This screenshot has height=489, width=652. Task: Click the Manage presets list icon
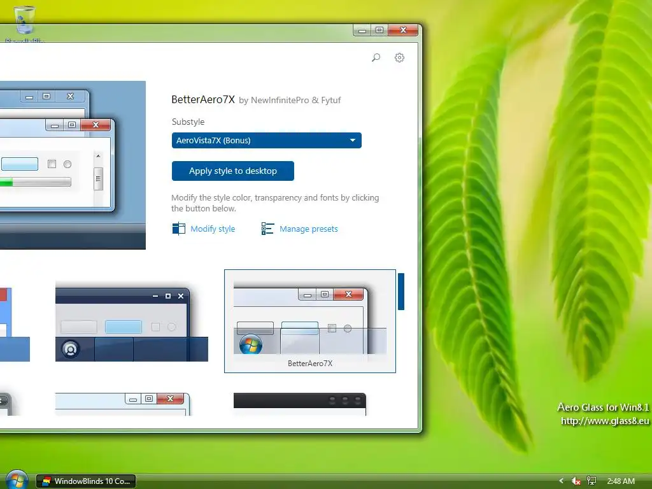tap(267, 229)
